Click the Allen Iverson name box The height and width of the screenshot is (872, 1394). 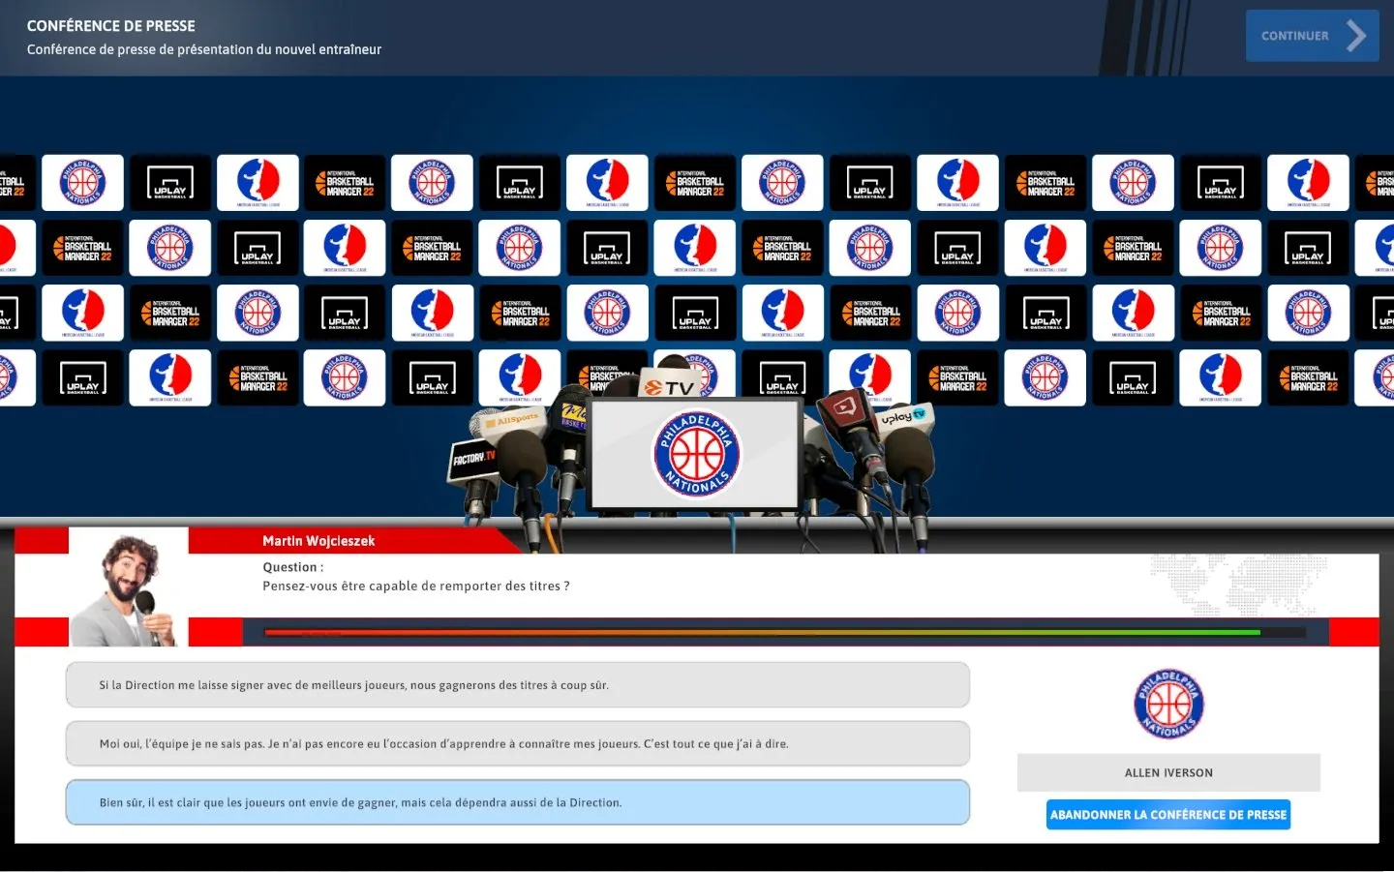[1167, 773]
